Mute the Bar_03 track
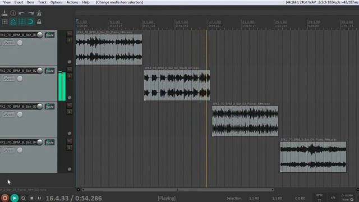359x202 pixels. [x=69, y=105]
